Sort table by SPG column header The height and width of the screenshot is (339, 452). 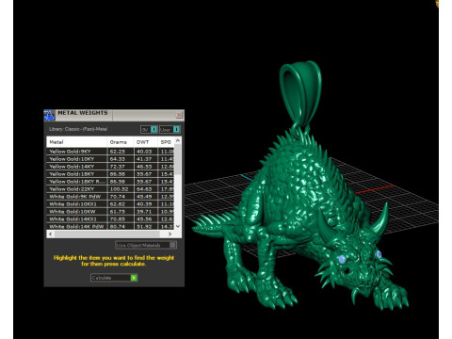166,142
